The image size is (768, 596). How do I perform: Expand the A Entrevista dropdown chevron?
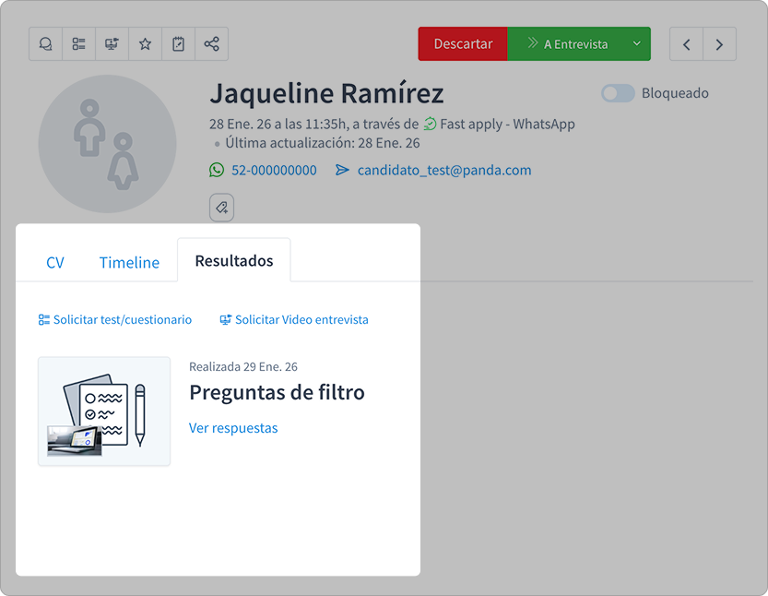[636, 43]
